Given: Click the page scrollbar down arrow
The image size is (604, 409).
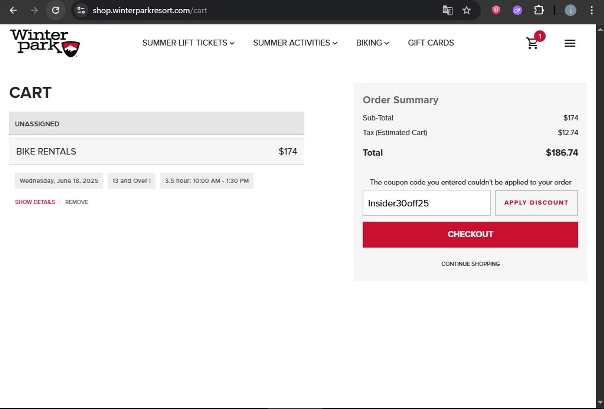Looking at the screenshot, I should (600, 402).
